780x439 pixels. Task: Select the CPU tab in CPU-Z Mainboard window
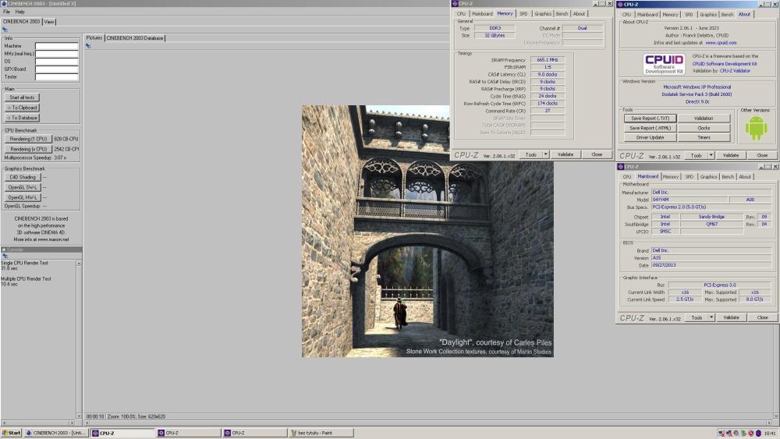click(627, 176)
